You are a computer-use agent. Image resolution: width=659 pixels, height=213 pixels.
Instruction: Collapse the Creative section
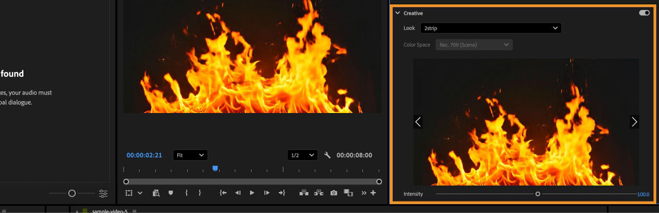(398, 13)
